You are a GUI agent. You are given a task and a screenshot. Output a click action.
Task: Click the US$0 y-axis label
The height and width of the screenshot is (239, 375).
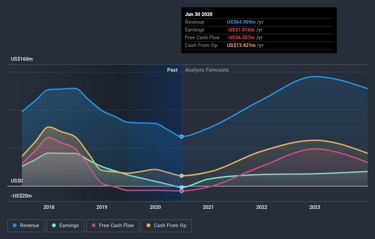pos(17,181)
